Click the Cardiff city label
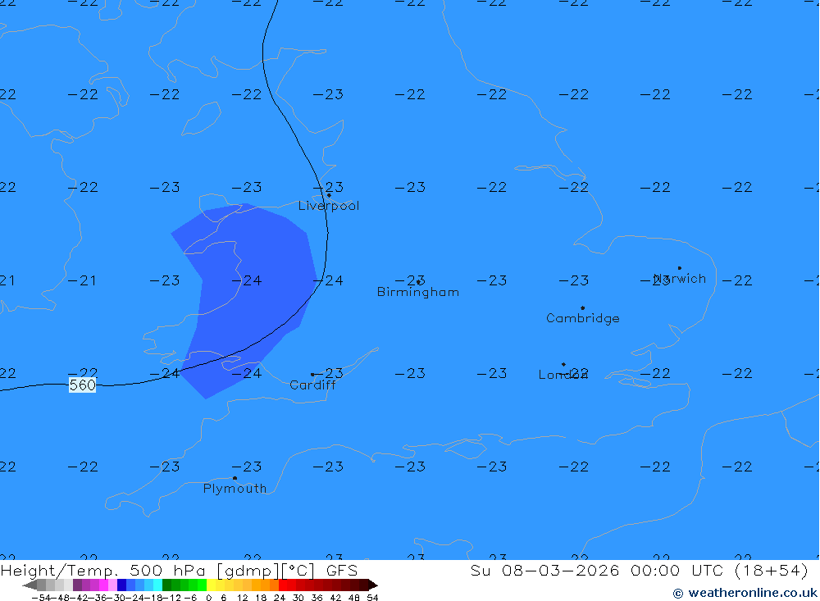The height and width of the screenshot is (601, 820). pyautogui.click(x=312, y=385)
